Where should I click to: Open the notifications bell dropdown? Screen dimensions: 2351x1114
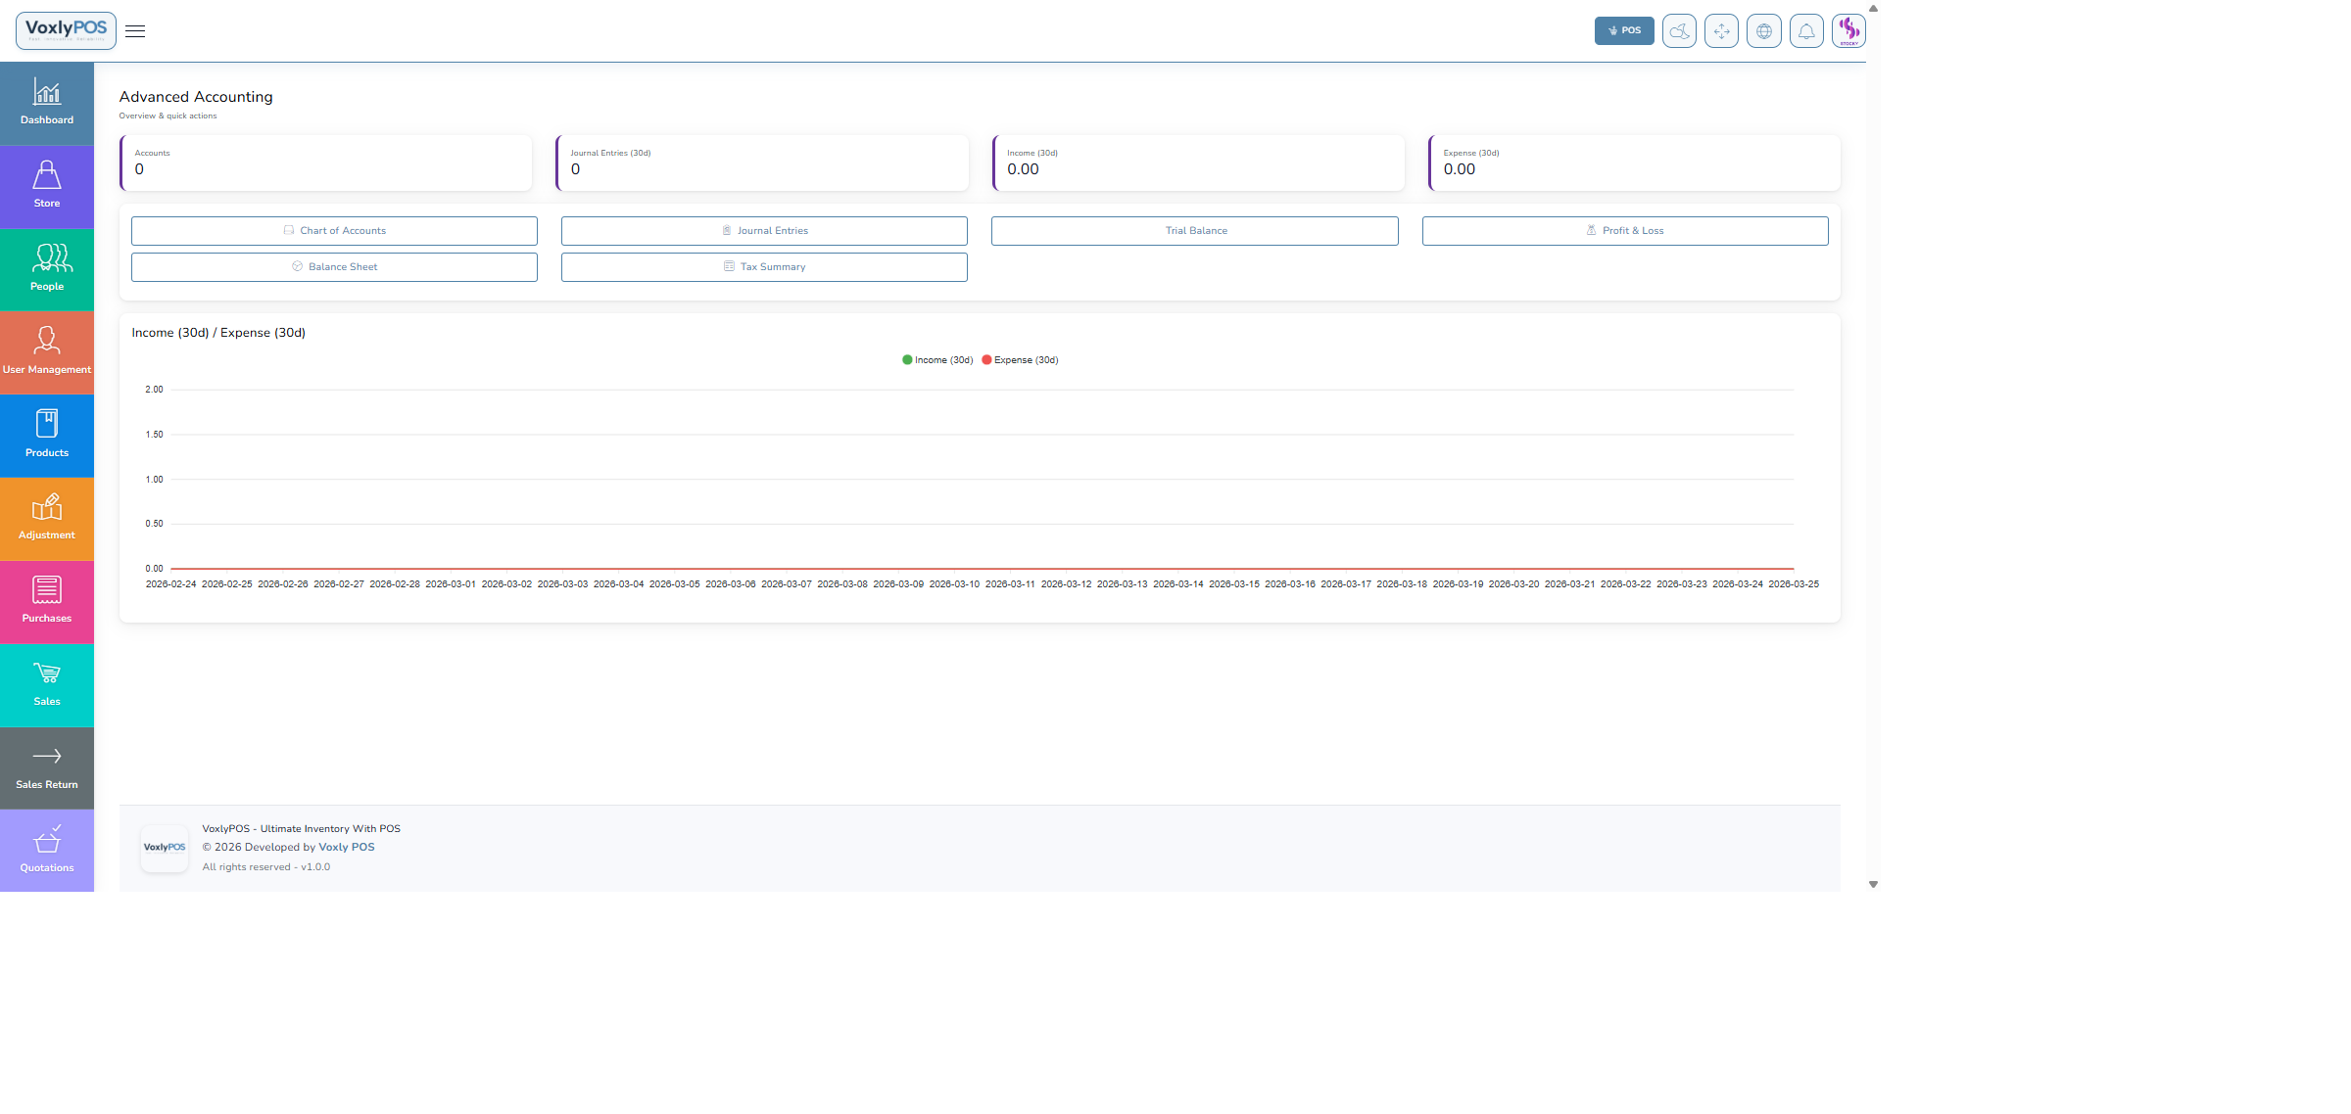1806,30
